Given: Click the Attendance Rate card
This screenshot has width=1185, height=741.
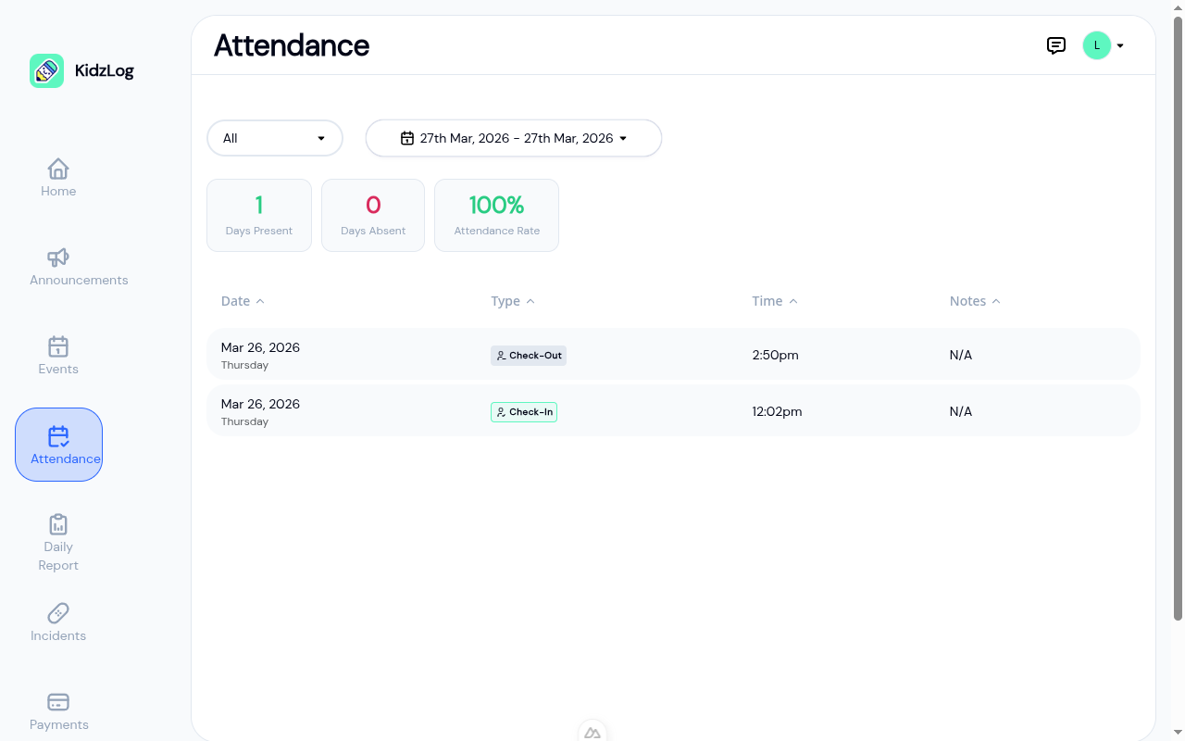Looking at the screenshot, I should (x=496, y=215).
